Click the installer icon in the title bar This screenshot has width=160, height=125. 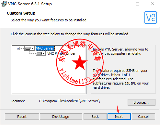coord(4,4)
